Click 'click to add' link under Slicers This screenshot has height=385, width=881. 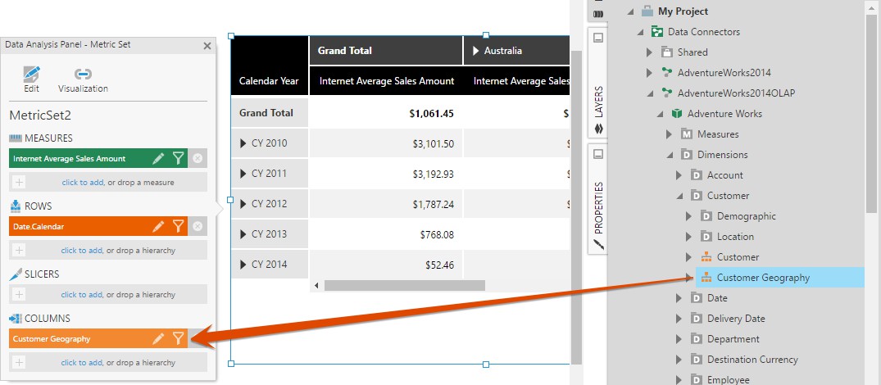point(82,294)
